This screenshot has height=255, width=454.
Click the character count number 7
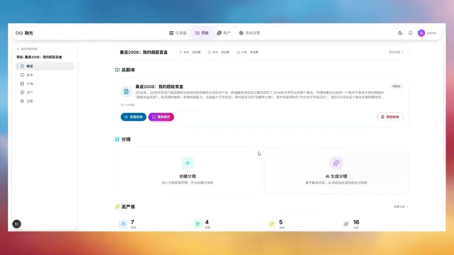point(132,222)
